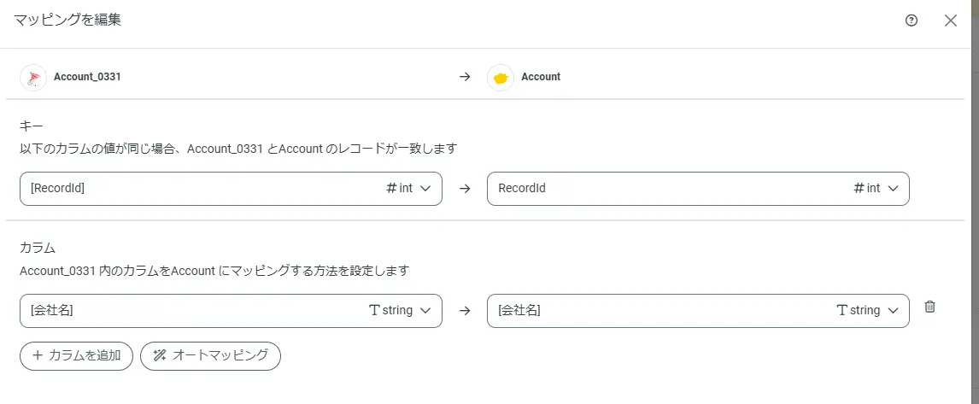
Task: Click the plus icon on カラムを追加
Action: (x=38, y=356)
